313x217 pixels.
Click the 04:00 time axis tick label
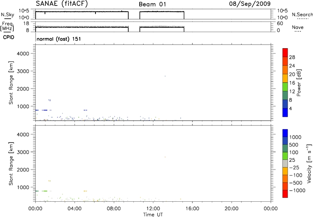pos(75,209)
